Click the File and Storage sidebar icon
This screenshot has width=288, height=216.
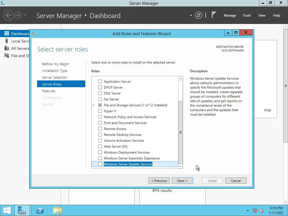click(7, 55)
